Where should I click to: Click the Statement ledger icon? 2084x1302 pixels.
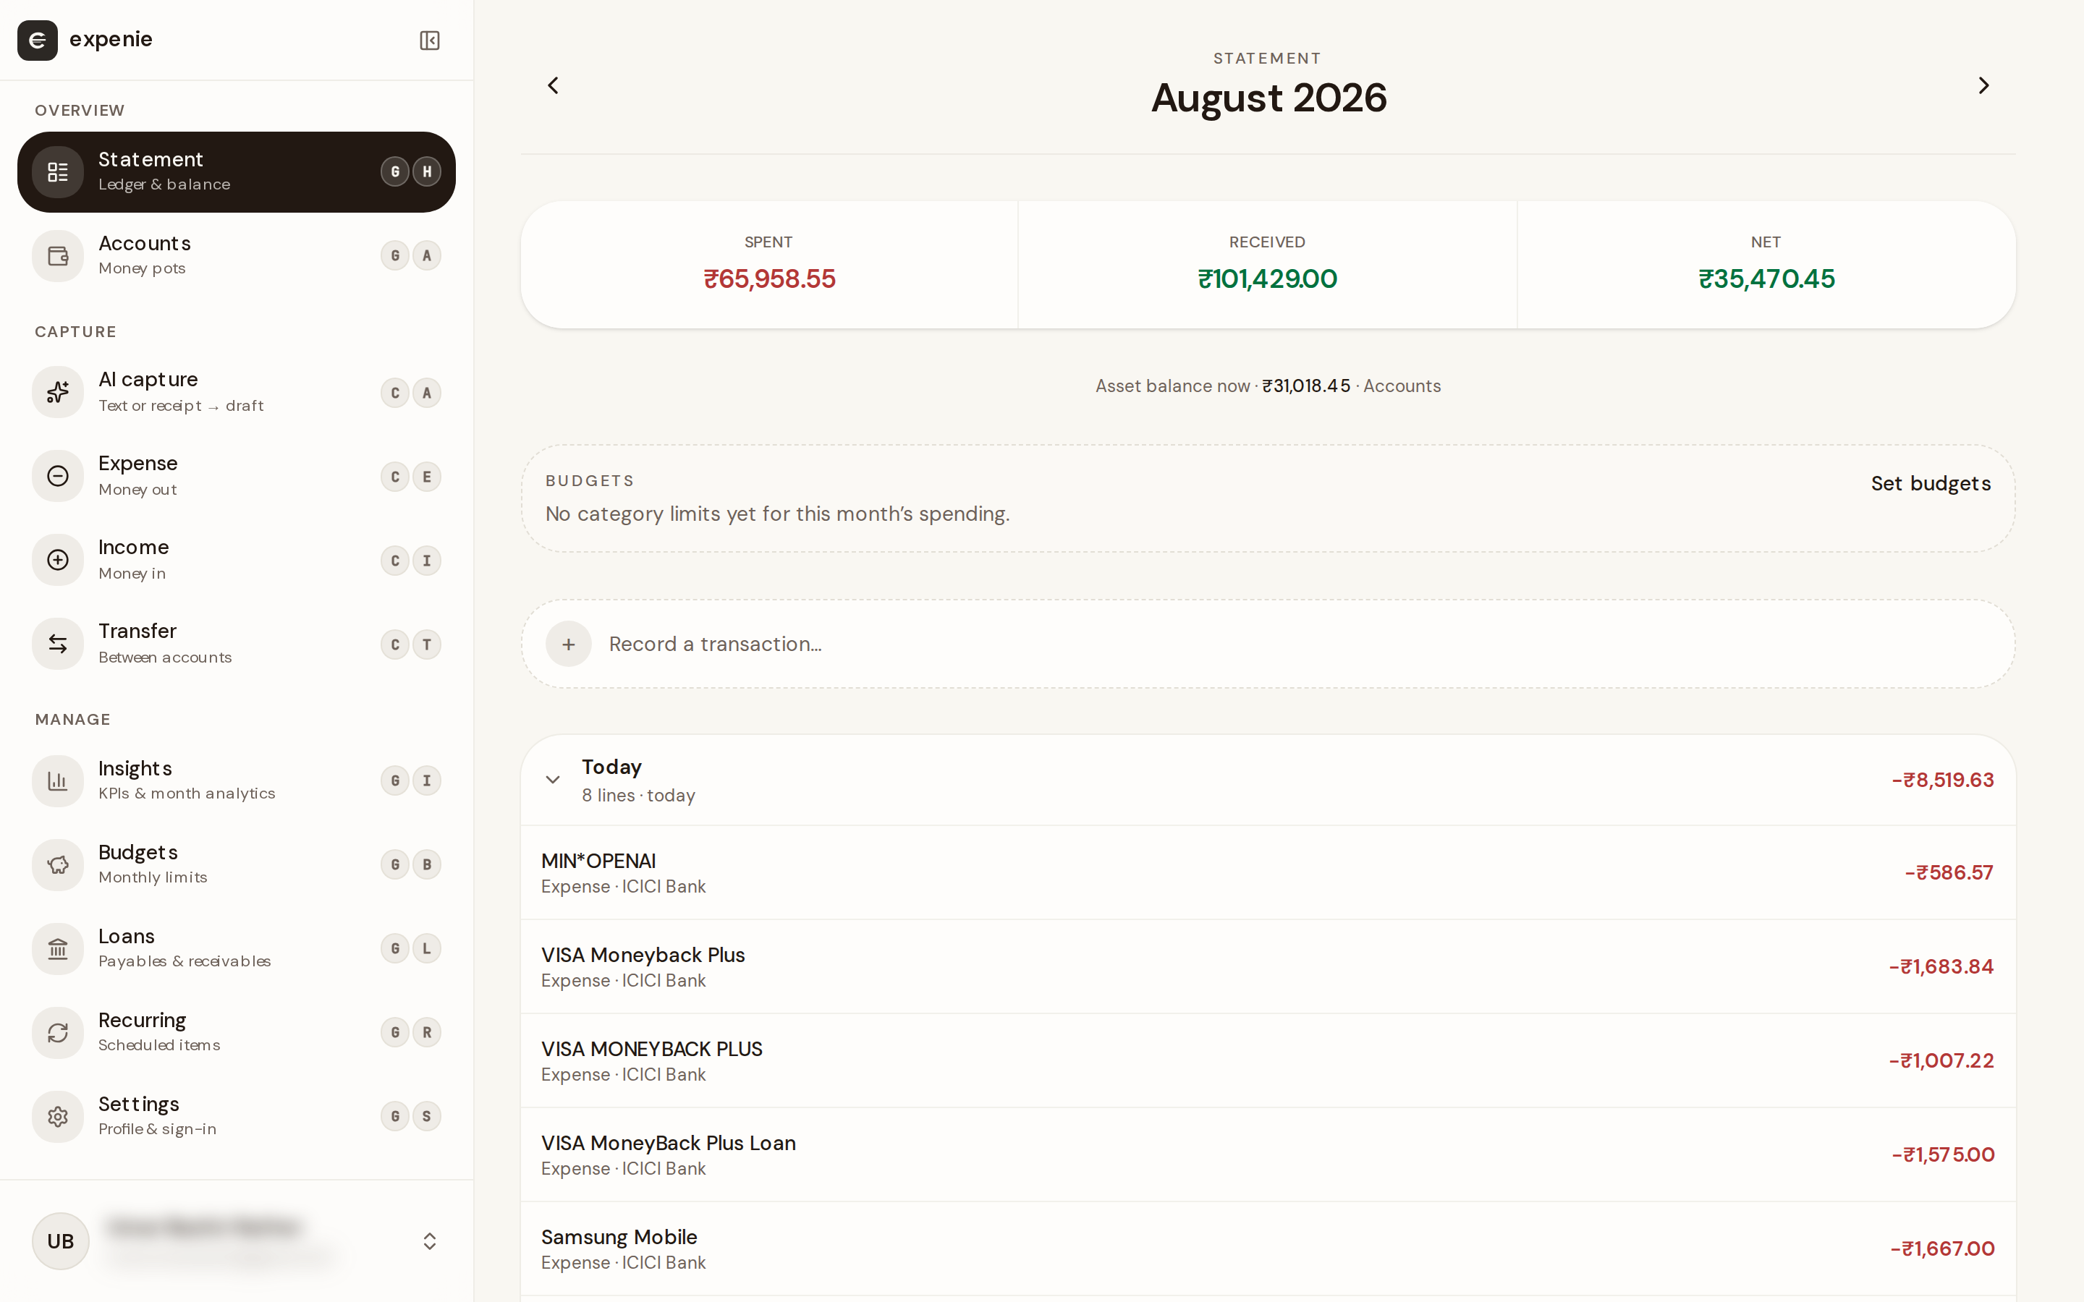pos(58,172)
